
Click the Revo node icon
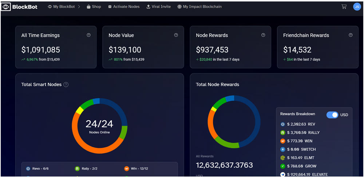[28, 169]
